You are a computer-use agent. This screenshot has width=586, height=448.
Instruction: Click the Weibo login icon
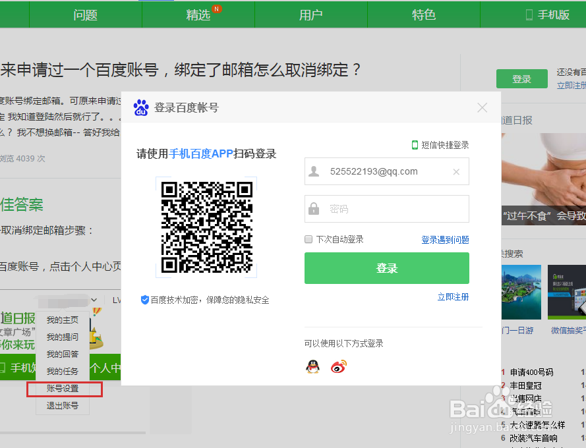(x=339, y=366)
